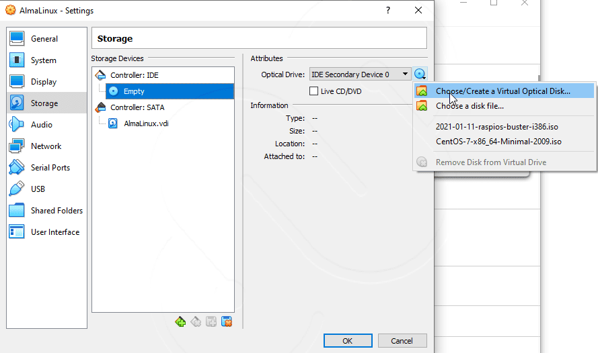Screen dimensions: 598x353
Task: Confirm settings with the OK button
Action: tap(348, 341)
